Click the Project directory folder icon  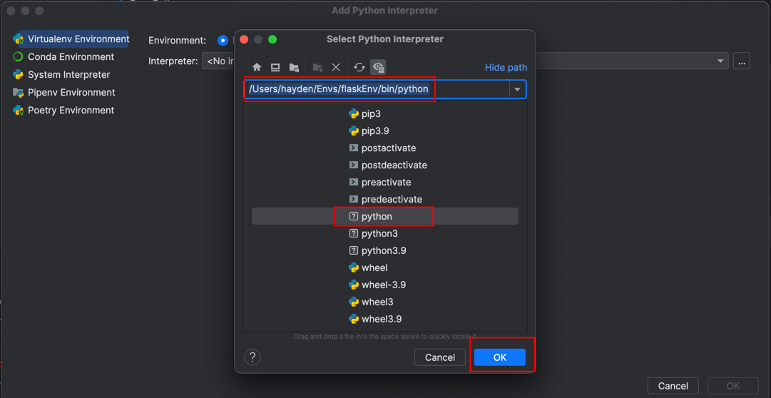[x=294, y=67]
